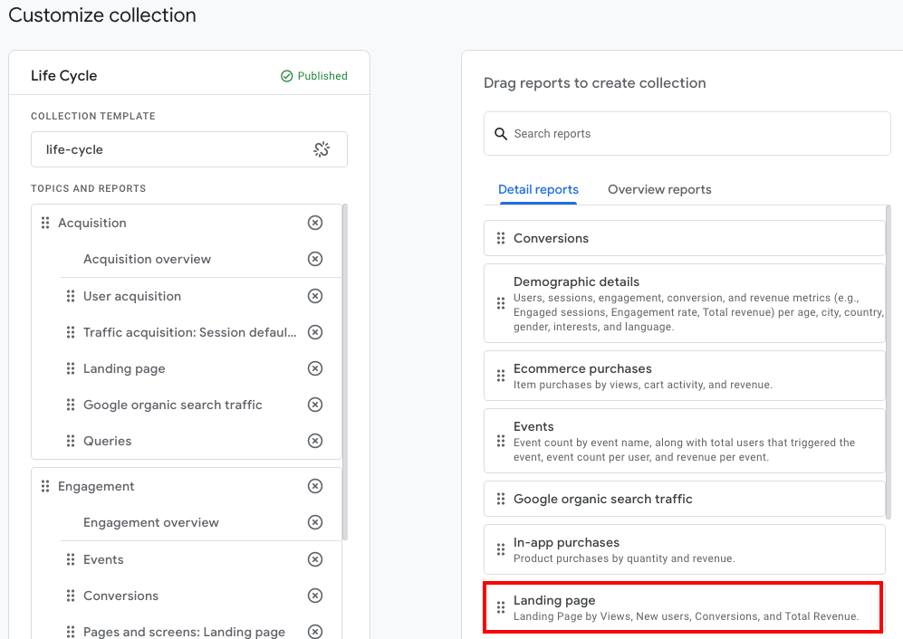The width and height of the screenshot is (903, 639).
Task: Click the search magnifier icon
Action: (x=501, y=134)
